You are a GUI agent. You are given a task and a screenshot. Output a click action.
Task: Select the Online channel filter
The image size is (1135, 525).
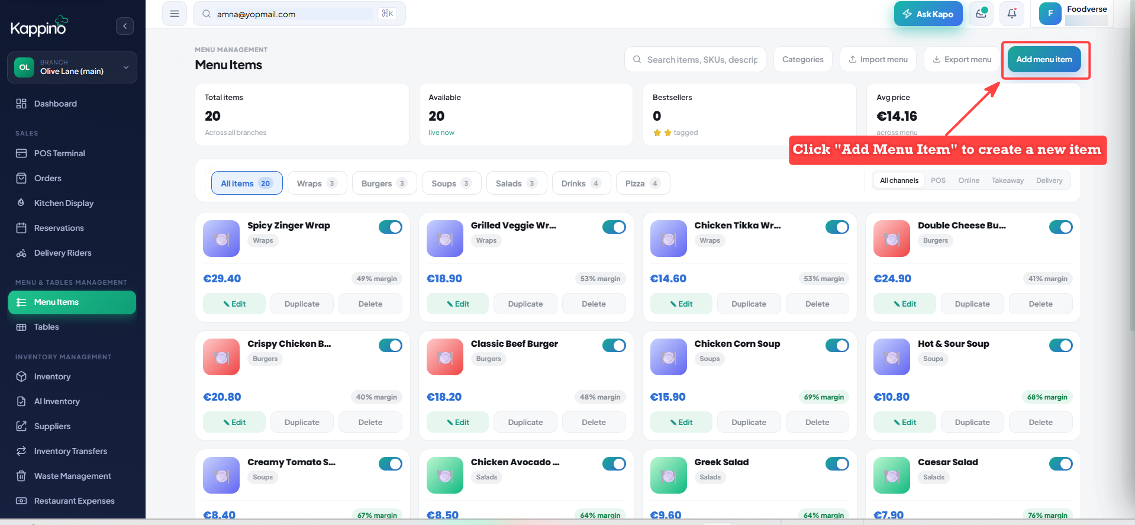[x=969, y=181]
